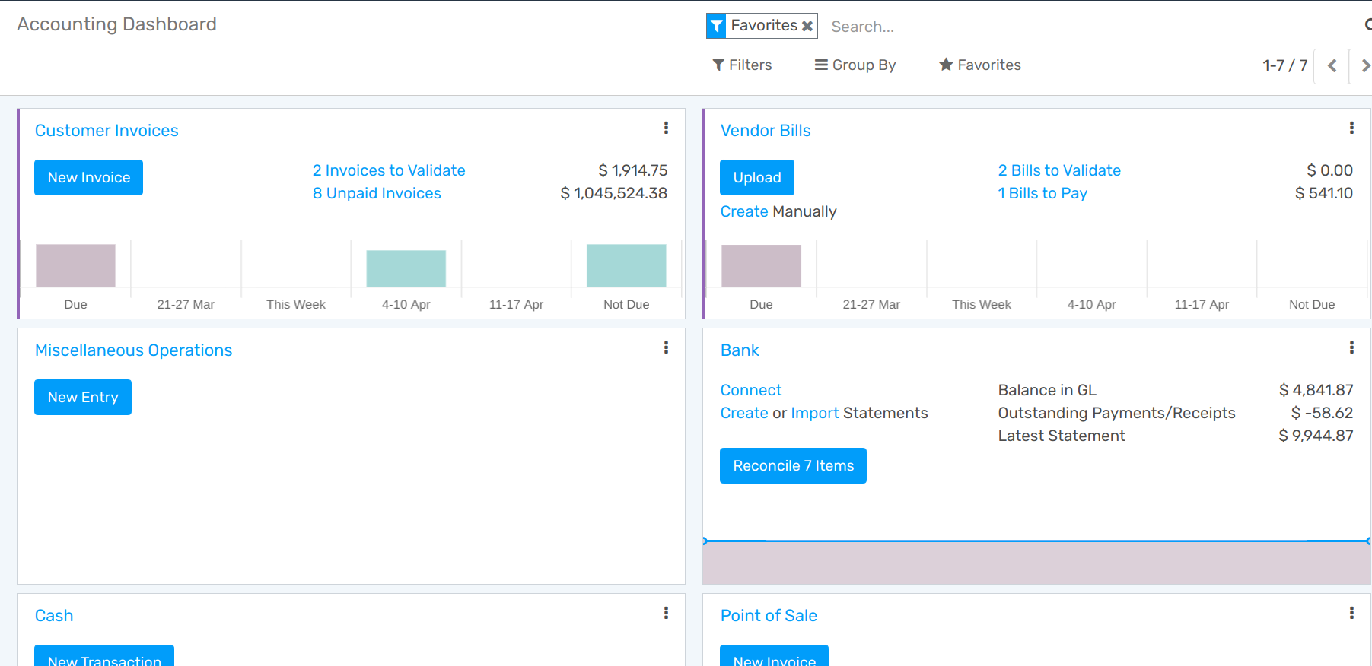The height and width of the screenshot is (666, 1372).
Task: Click the Due bar in Customer Invoices chart
Action: point(75,265)
